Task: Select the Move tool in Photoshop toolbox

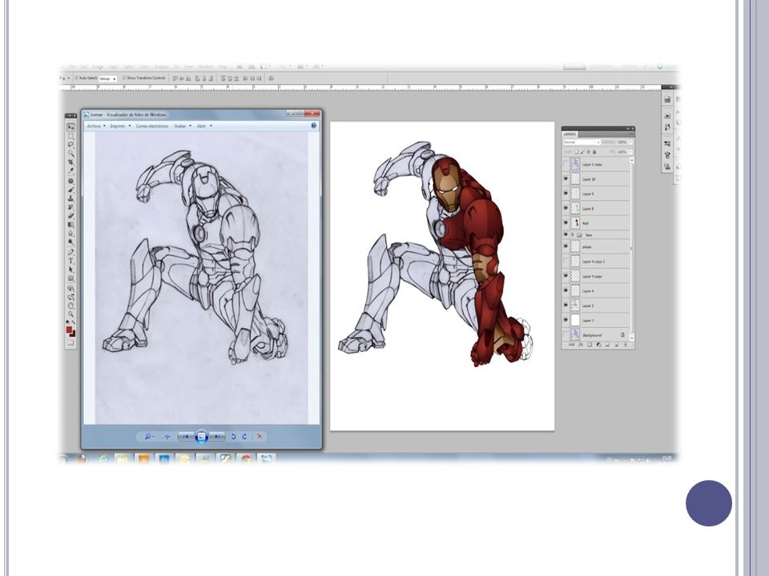Action: (70, 127)
